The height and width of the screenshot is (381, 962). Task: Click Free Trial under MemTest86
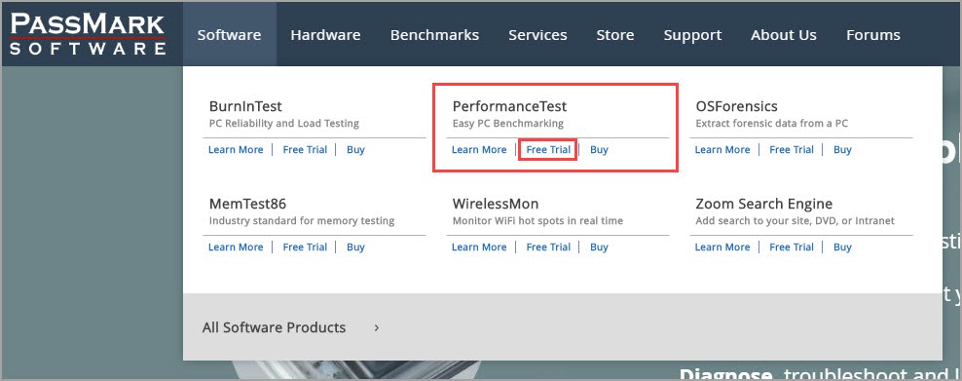coord(305,248)
